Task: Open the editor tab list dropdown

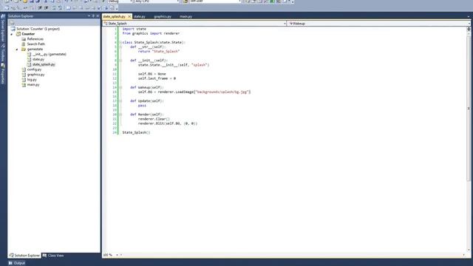Action: coord(469,16)
